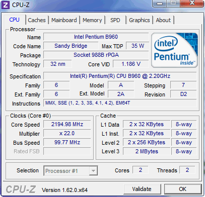205x197 pixels.
Task: Click the L1 Inst. 8-way associativity value
Action: click(x=184, y=133)
